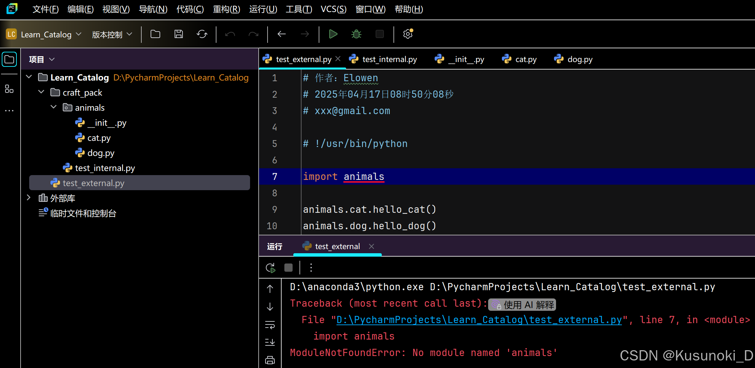This screenshot has width=755, height=368.
Task: Collapse the craft_pack folder
Action: 42,92
